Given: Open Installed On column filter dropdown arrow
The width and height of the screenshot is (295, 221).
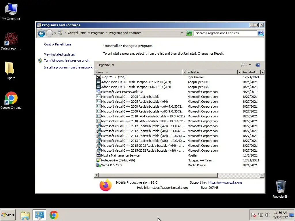Looking at the screenshot, I should (262, 72).
